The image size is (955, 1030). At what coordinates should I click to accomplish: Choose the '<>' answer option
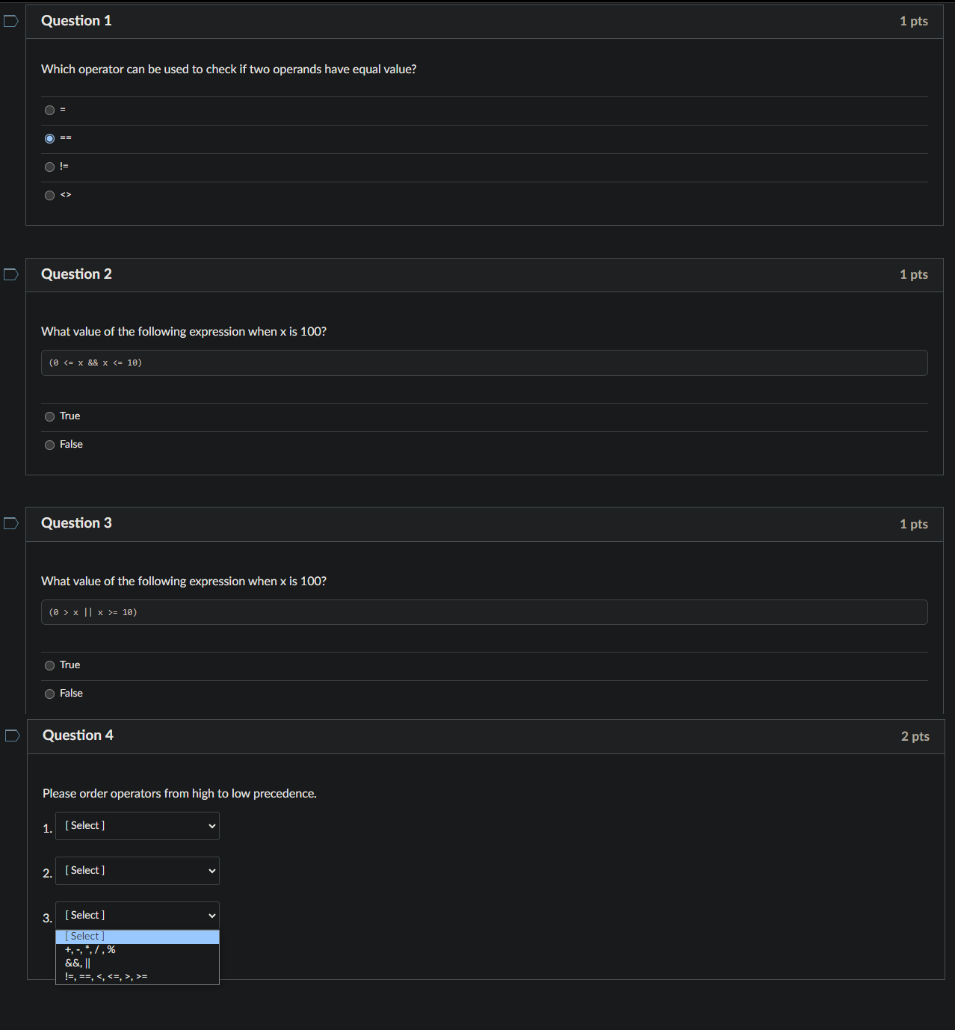pos(49,195)
